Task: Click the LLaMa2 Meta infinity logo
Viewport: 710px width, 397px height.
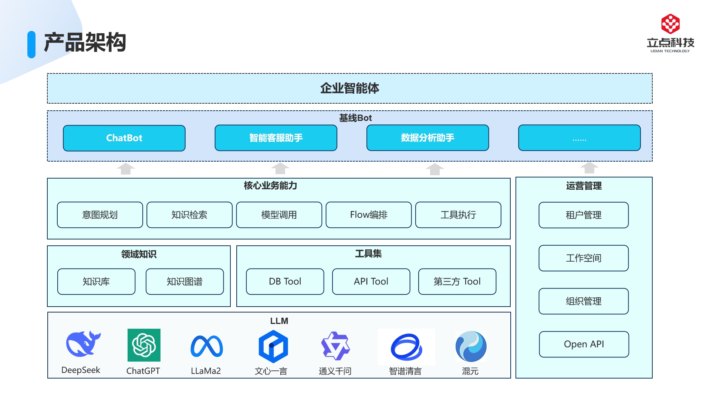Action: 207,346
